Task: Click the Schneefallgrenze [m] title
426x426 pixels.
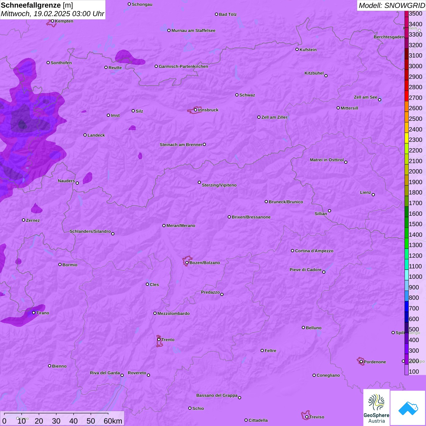Action: click(37, 5)
